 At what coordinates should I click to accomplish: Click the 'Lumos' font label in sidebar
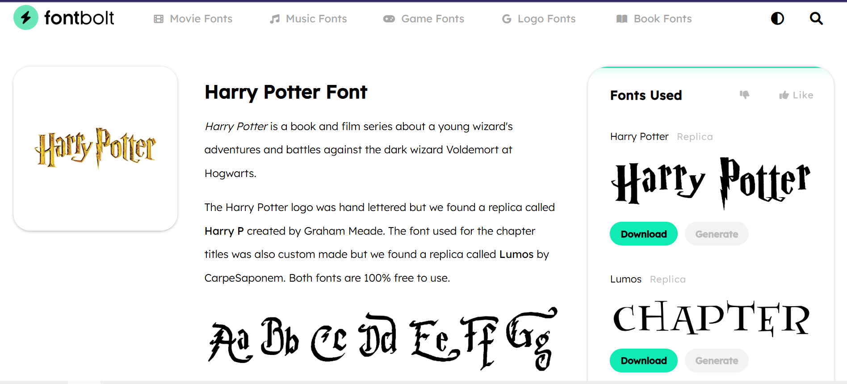pos(626,279)
